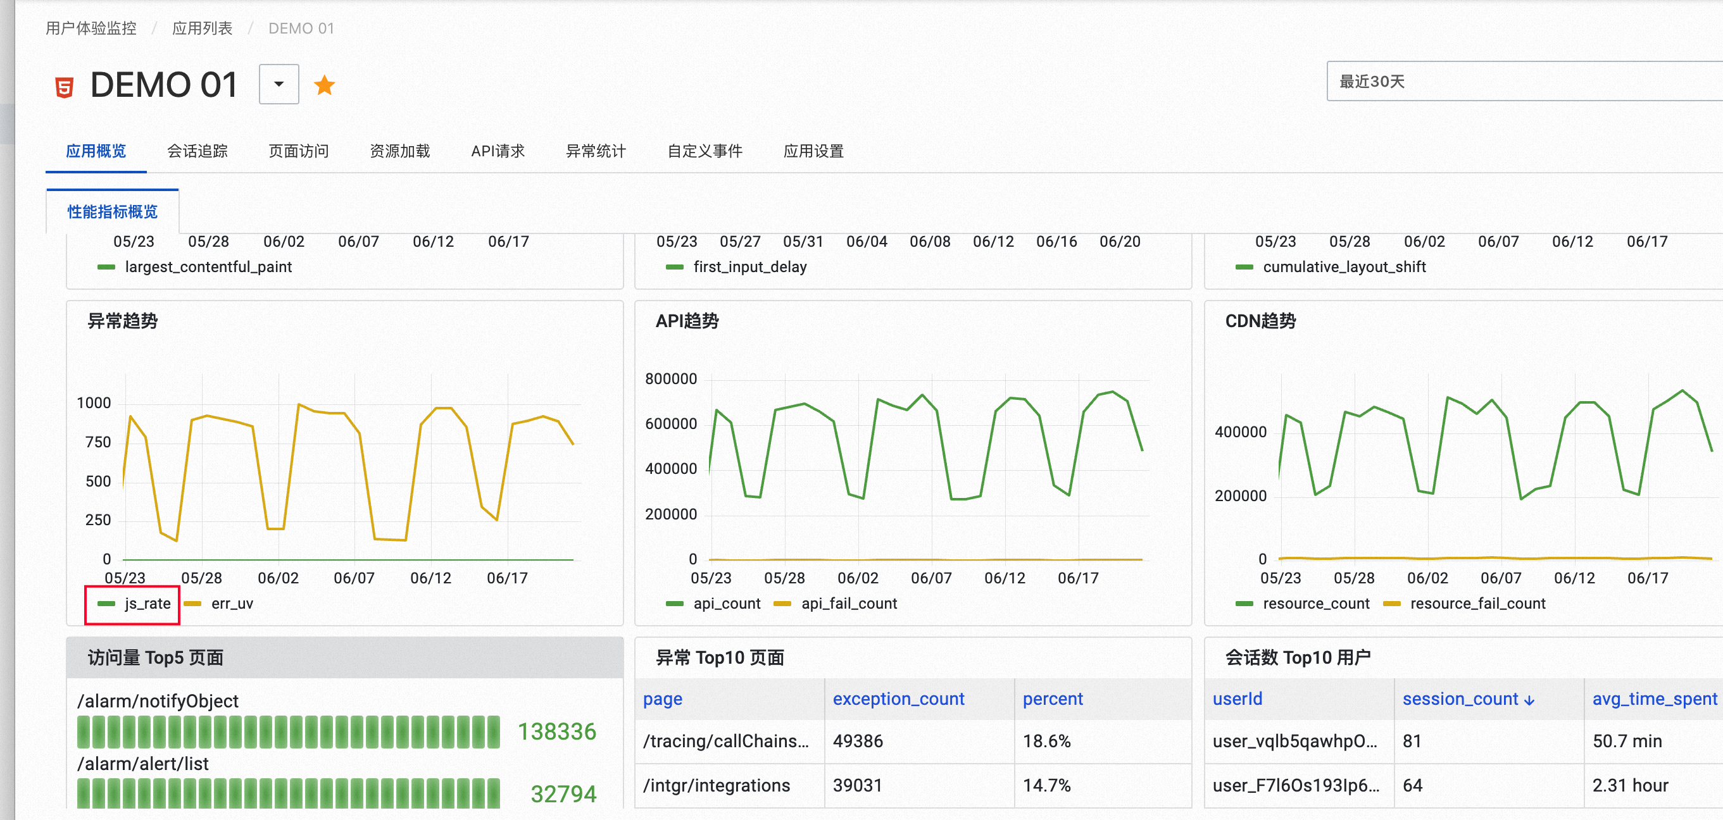This screenshot has width=1723, height=820.
Task: Toggle the cumulative_layout_shift legend series
Action: click(1331, 267)
